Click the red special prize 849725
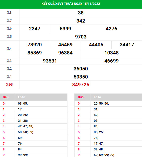The width and height of the screenshot is (142, 157). [81, 85]
